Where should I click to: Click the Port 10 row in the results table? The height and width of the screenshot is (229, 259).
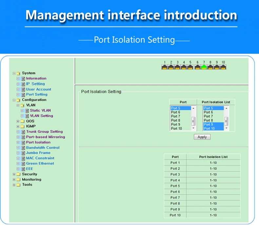point(202,215)
